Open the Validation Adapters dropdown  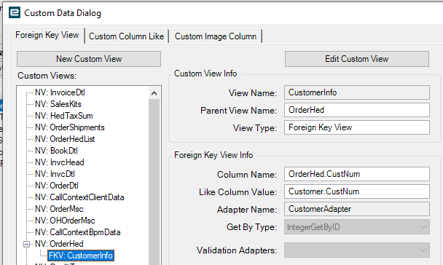(x=357, y=250)
